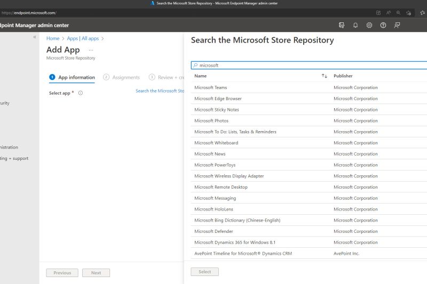
Task: Open the ellipsis menu next to Add App
Action: coord(91,50)
